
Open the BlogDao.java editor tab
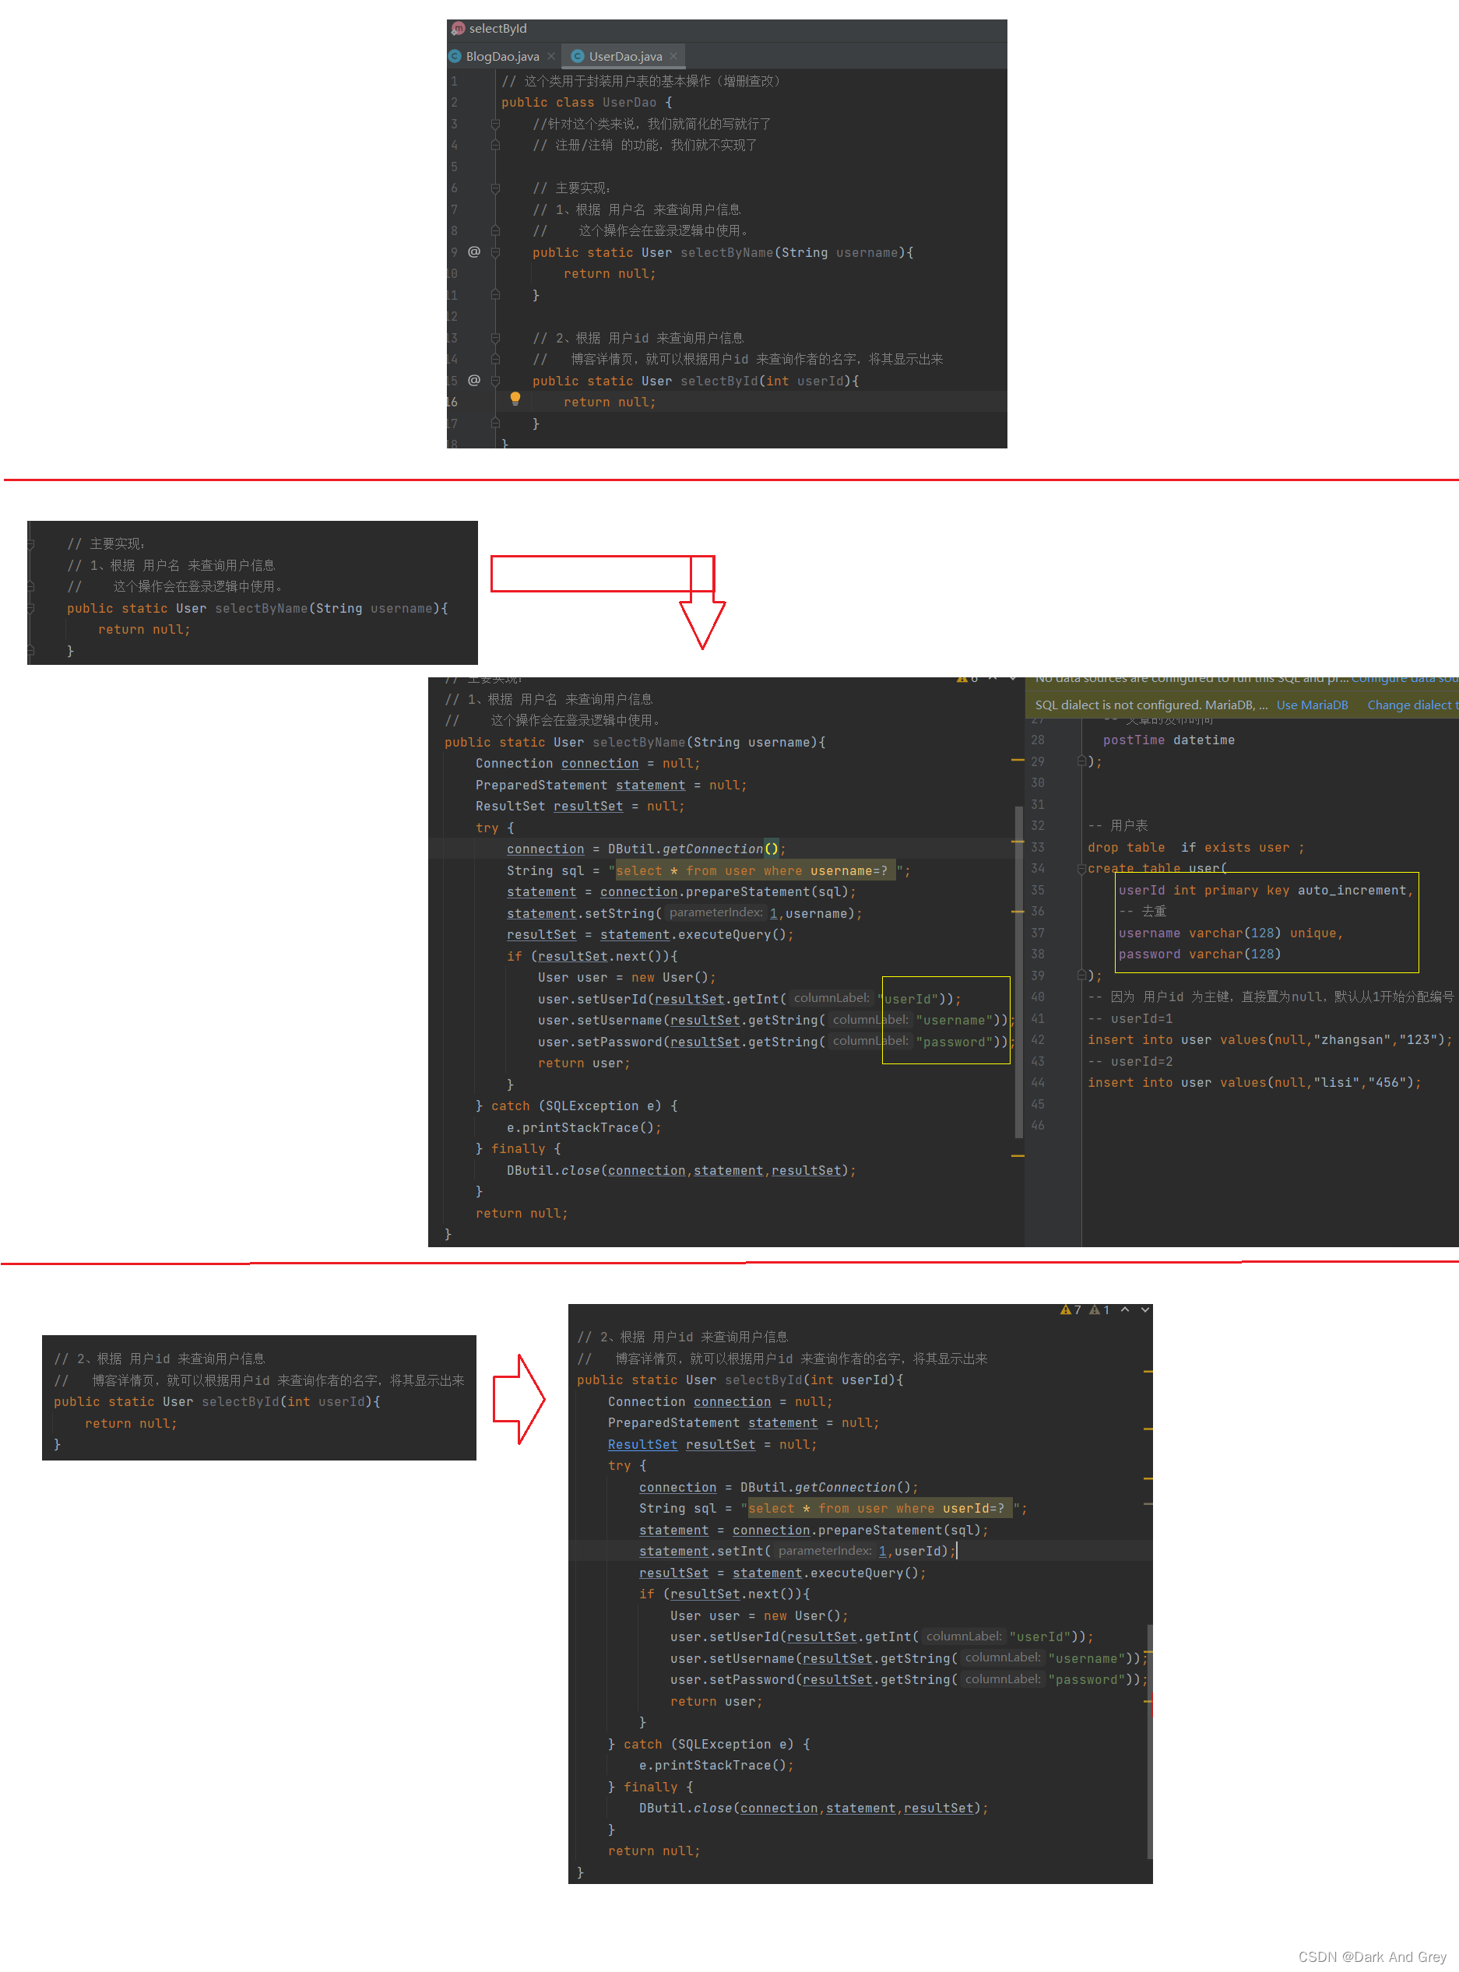pyautogui.click(x=501, y=57)
